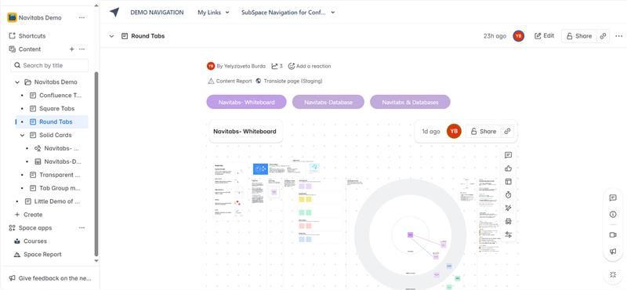Click the paper-plane navigation logo icon
Image resolution: width=627 pixels, height=290 pixels.
(x=114, y=13)
